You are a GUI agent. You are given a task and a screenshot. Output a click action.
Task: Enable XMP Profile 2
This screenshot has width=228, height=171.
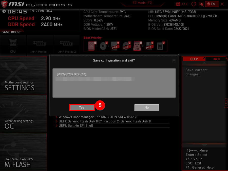(67, 45)
